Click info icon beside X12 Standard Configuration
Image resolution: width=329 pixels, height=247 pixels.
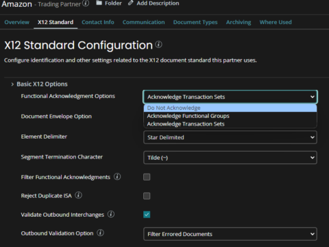158,45
